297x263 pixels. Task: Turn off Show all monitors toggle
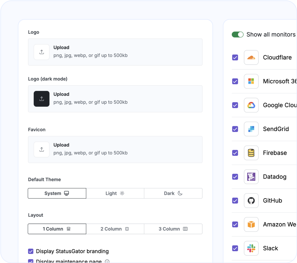(237, 35)
